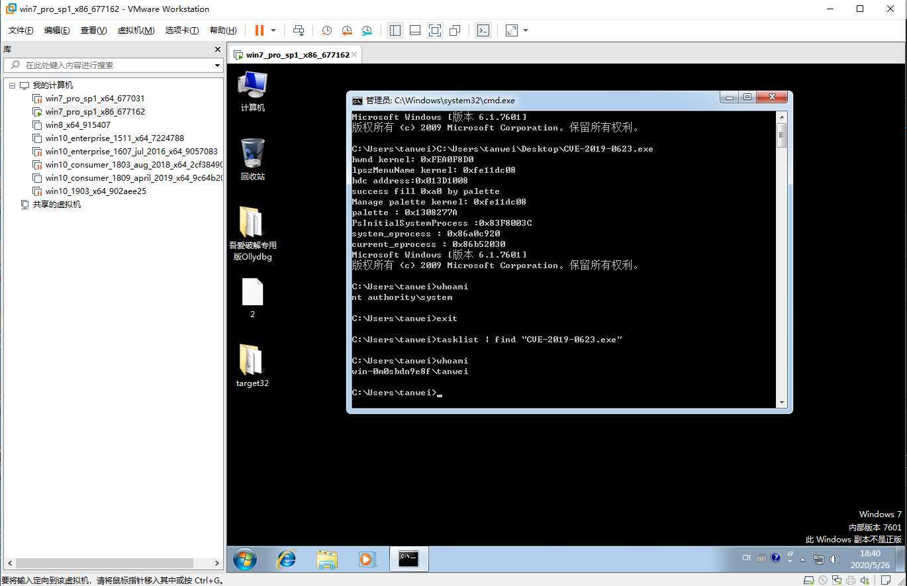Click the hard disk device status icon
This screenshot has height=586, width=907.
(808, 581)
